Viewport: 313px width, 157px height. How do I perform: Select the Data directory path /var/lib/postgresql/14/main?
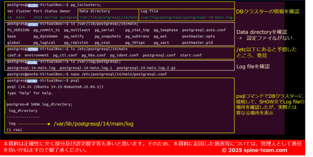(109, 17)
